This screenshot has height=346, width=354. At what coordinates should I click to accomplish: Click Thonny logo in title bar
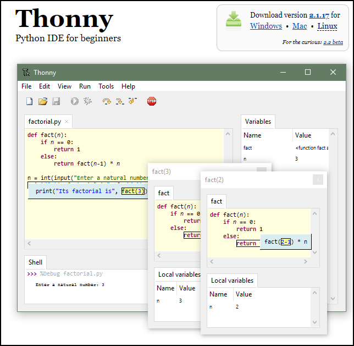pos(26,72)
